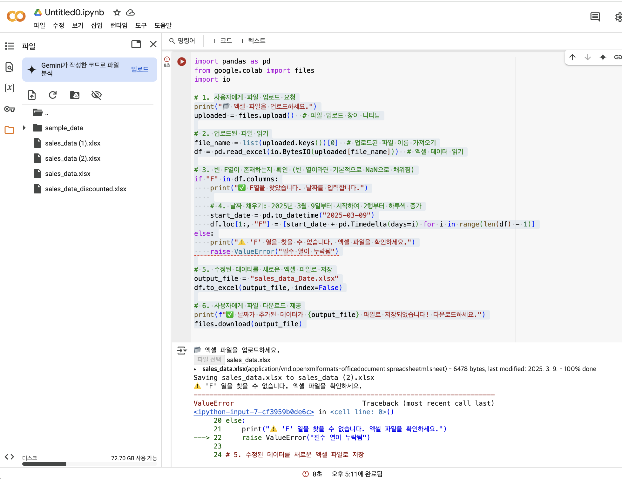Toggle hidden files visibility
622x479 pixels.
click(x=96, y=95)
